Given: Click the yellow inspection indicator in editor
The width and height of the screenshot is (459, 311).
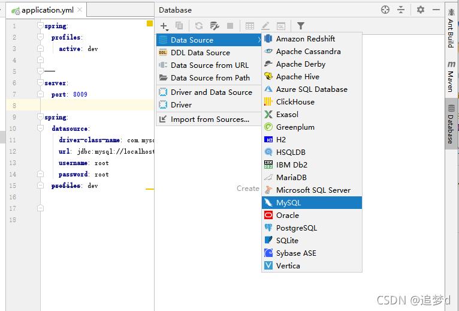Looking at the screenshot, I should tap(150, 23).
